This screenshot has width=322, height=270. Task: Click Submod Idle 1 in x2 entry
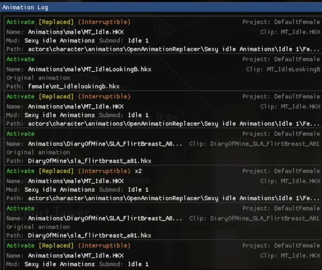coord(138,189)
